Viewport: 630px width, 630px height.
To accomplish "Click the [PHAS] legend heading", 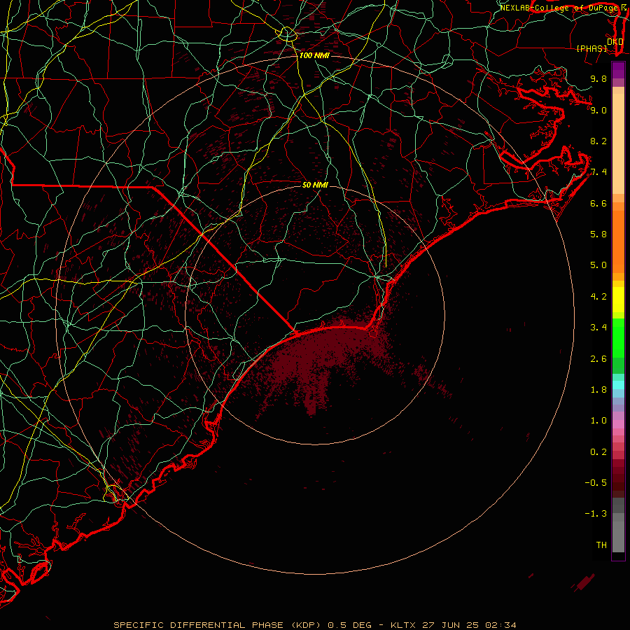I will (591, 48).
